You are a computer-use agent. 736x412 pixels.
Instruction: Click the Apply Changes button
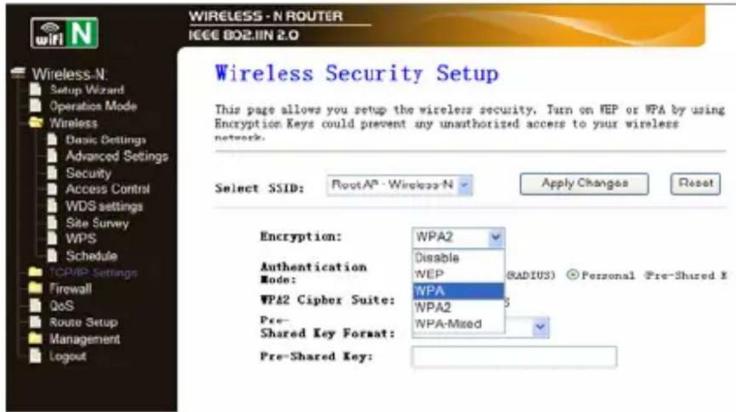(x=584, y=184)
